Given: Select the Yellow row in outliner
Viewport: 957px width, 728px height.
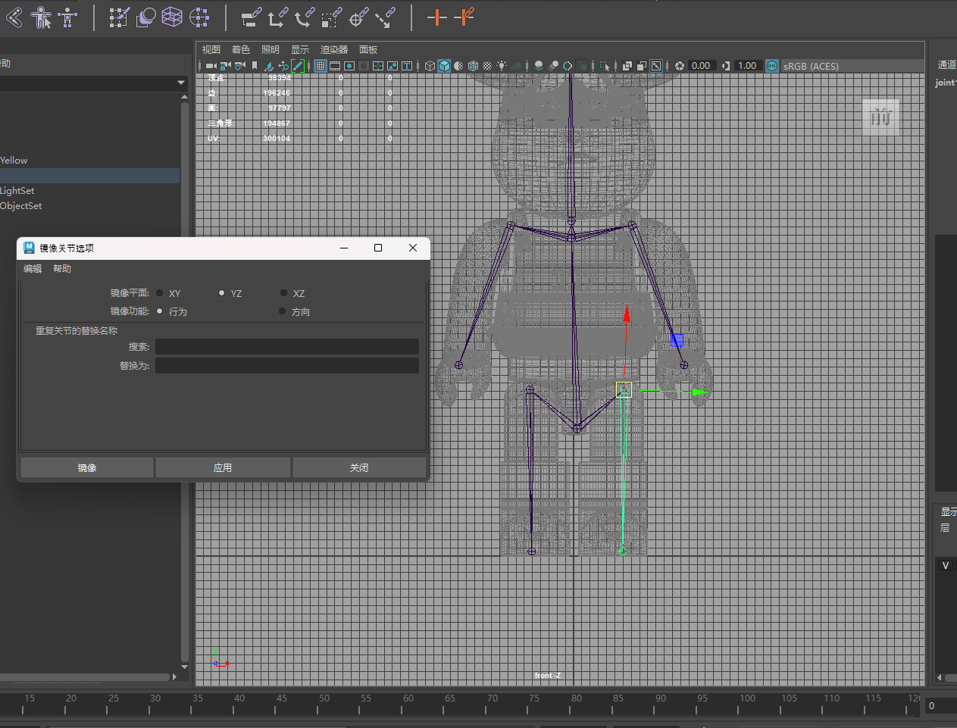Looking at the screenshot, I should 89,161.
